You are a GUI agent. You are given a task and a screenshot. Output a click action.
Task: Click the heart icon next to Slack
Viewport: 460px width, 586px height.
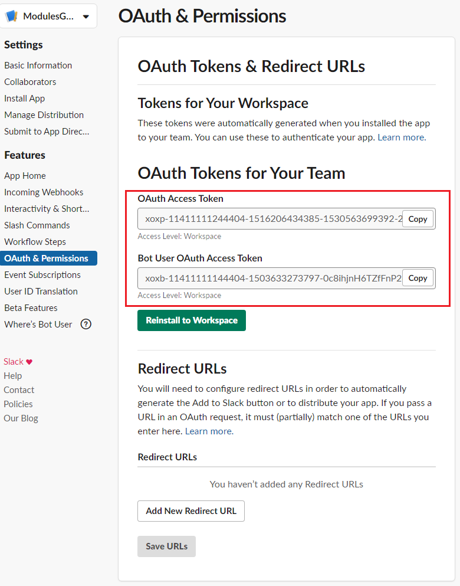coord(29,362)
